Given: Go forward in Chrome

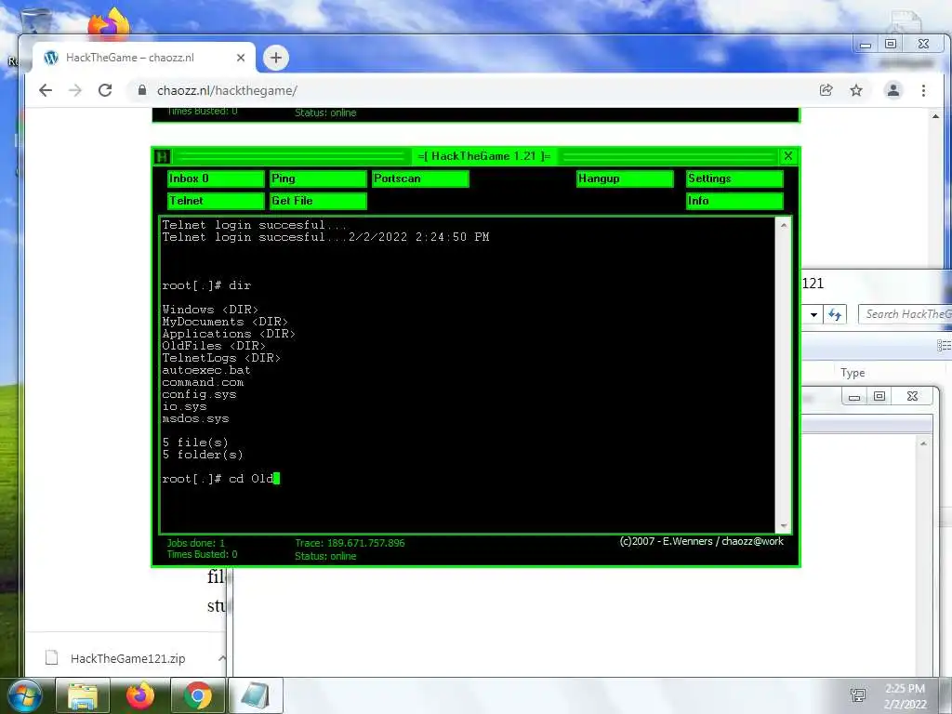Looking at the screenshot, I should coord(75,90).
